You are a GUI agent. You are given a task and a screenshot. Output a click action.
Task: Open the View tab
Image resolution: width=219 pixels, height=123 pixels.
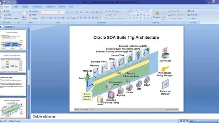pyautogui.click(x=71, y=6)
